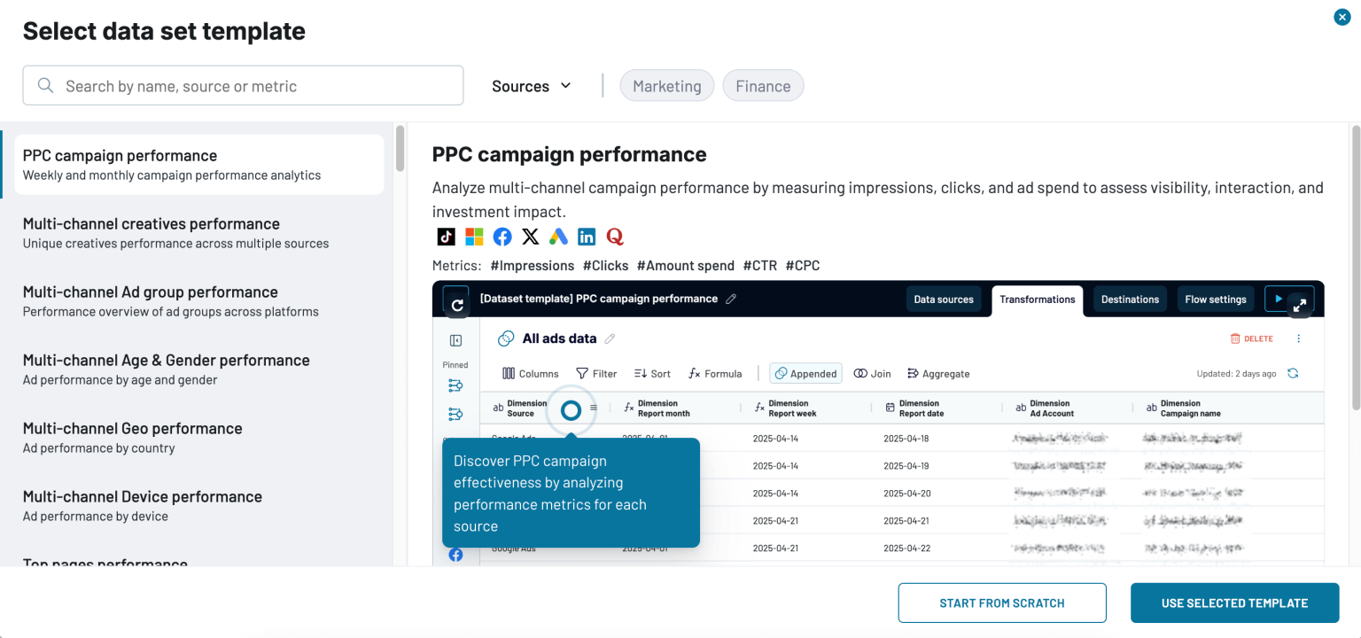1361x638 pixels.
Task: Click the LinkedIn source icon
Action: pos(587,237)
